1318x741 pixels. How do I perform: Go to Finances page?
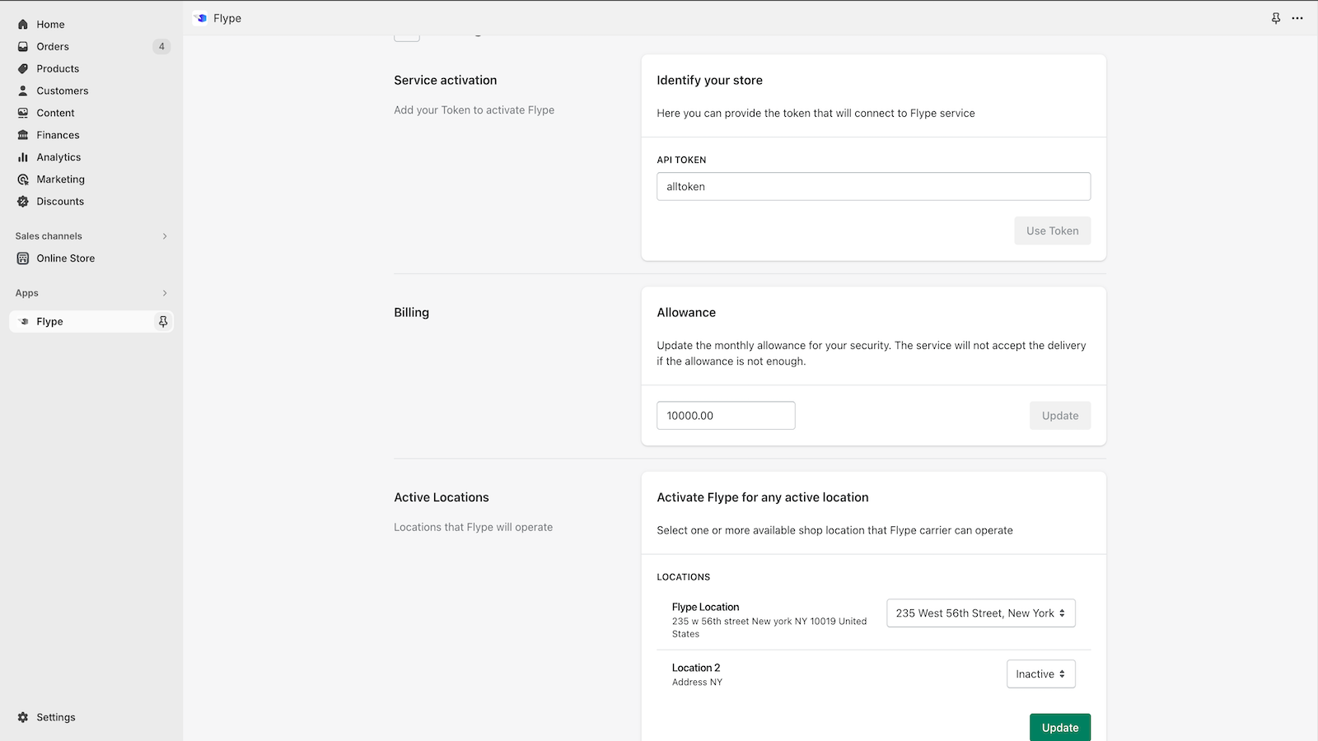coord(58,135)
